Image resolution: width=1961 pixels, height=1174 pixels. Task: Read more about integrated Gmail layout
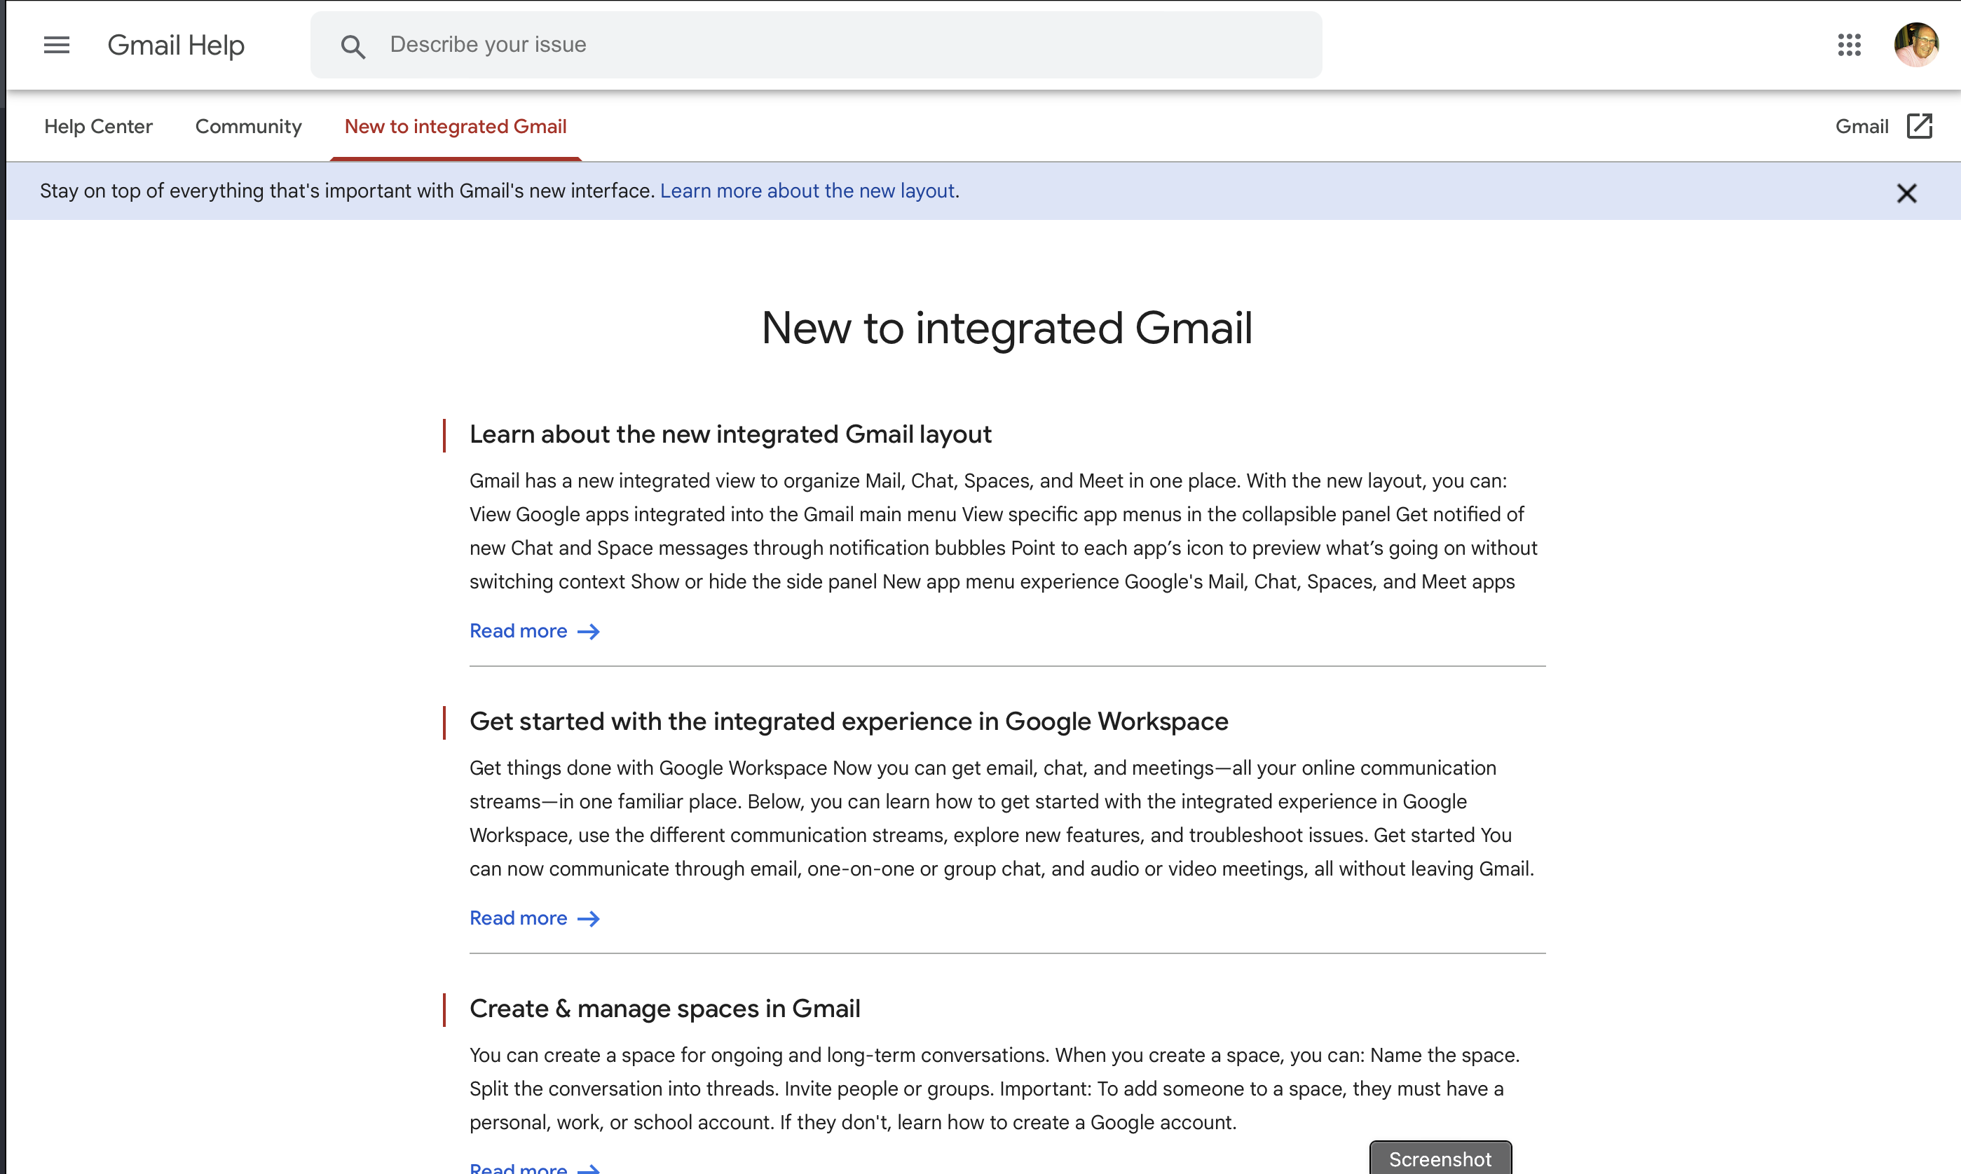pos(519,631)
